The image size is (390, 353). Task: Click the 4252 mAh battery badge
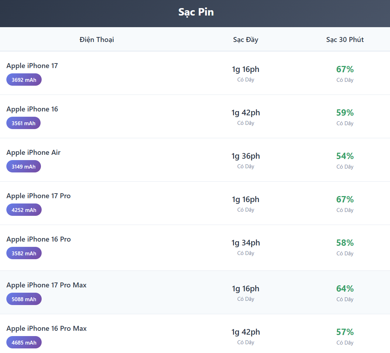(x=24, y=210)
